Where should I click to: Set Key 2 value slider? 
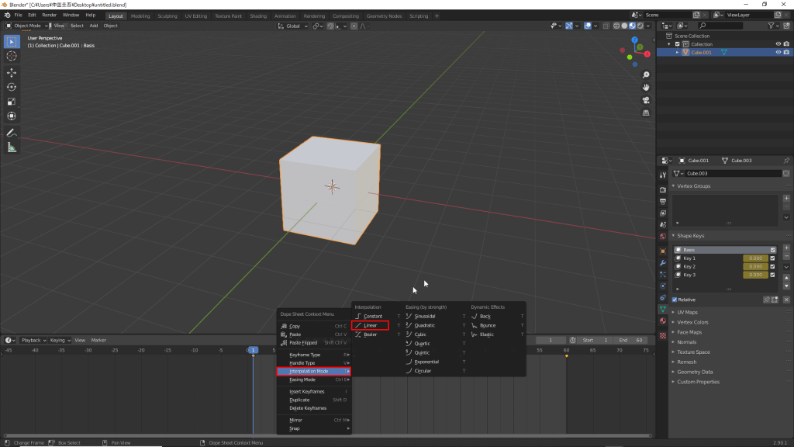point(755,266)
